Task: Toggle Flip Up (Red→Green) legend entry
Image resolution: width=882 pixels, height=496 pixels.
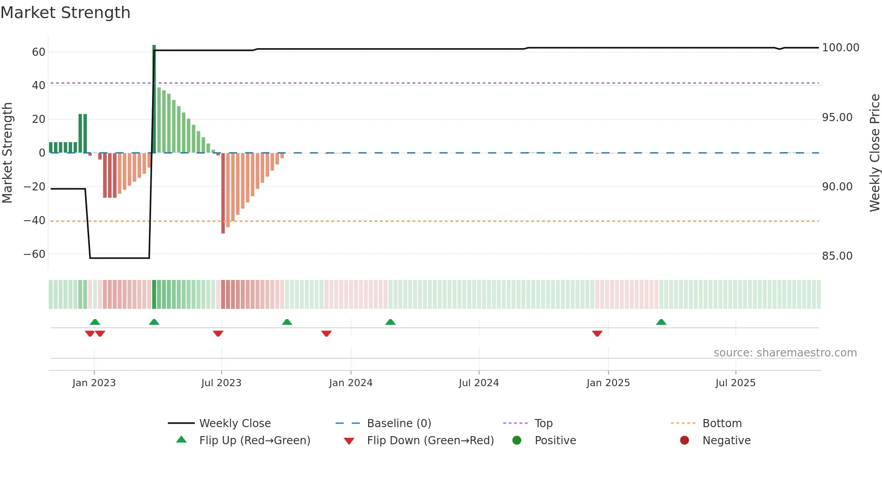Action: 243,440
